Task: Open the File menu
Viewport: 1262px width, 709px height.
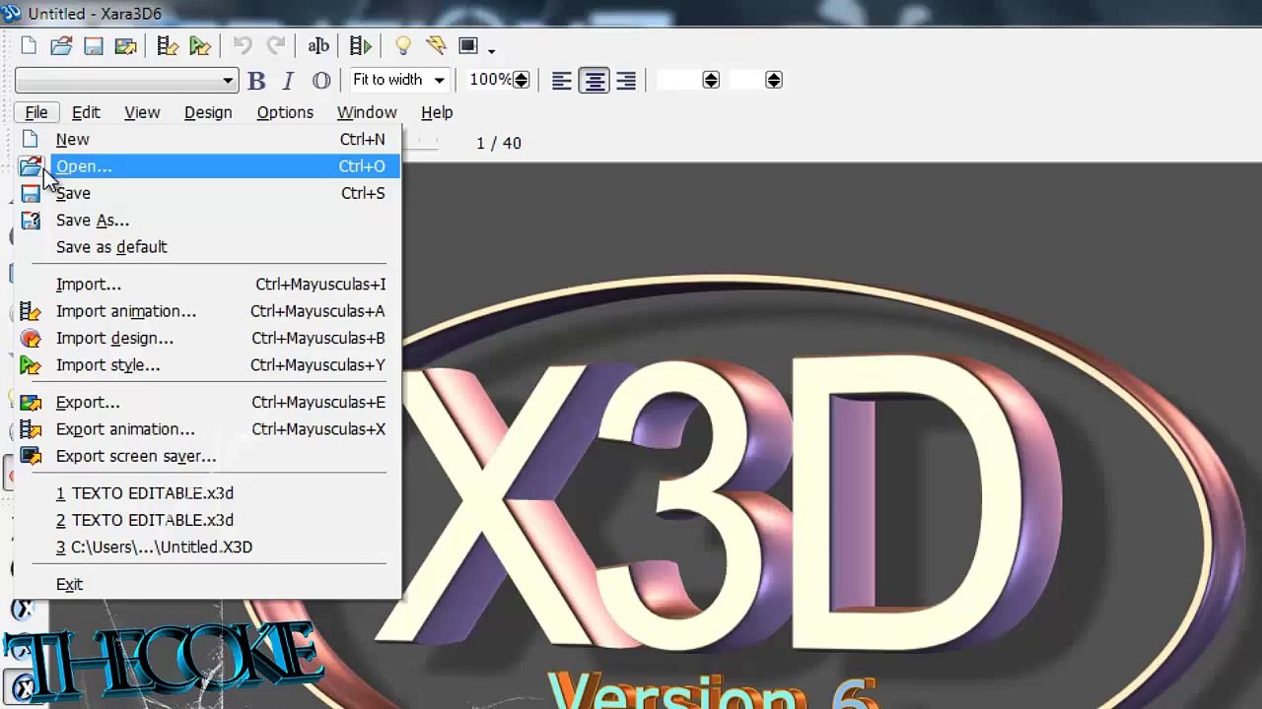Action: tap(36, 112)
